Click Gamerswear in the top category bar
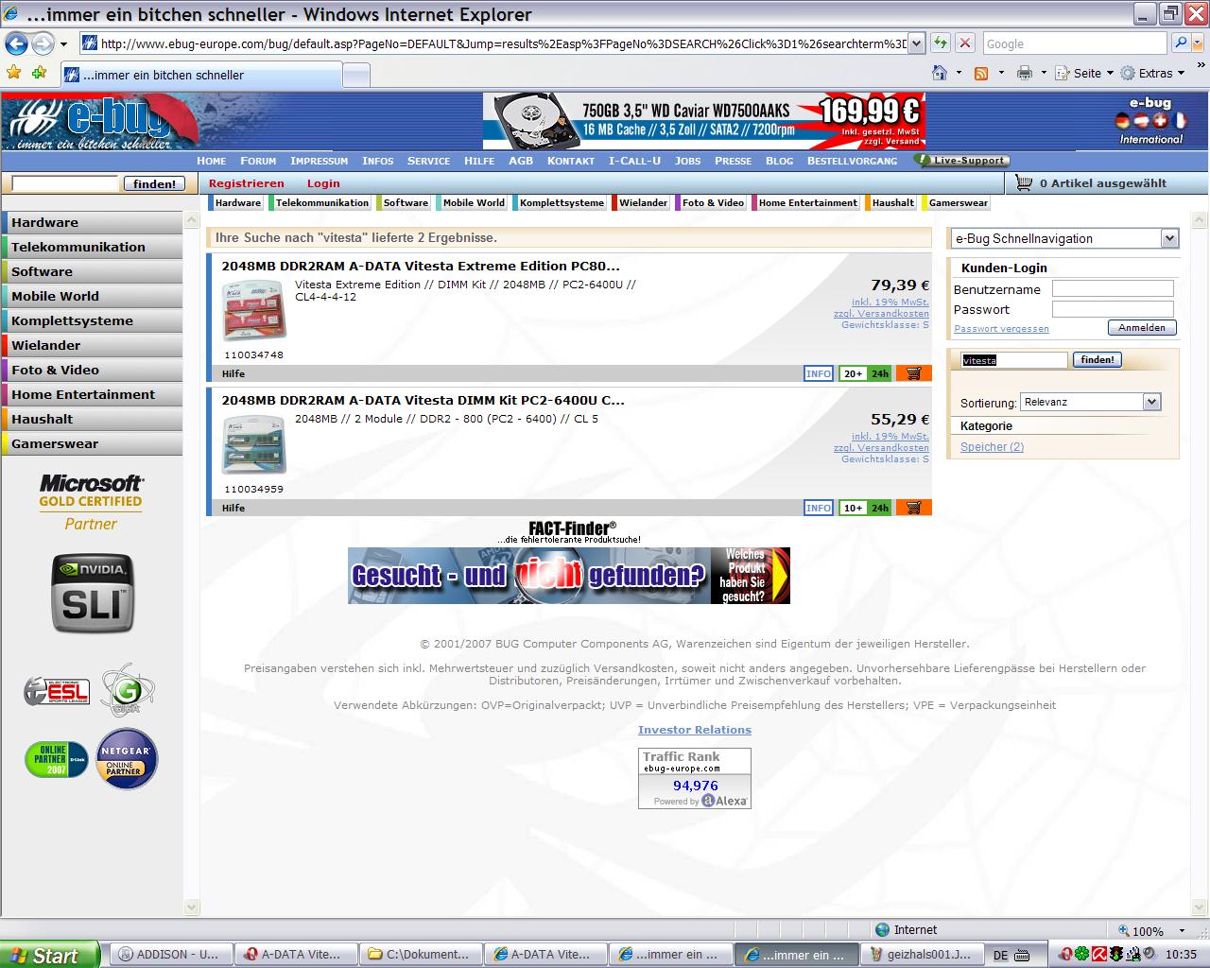 point(958,202)
